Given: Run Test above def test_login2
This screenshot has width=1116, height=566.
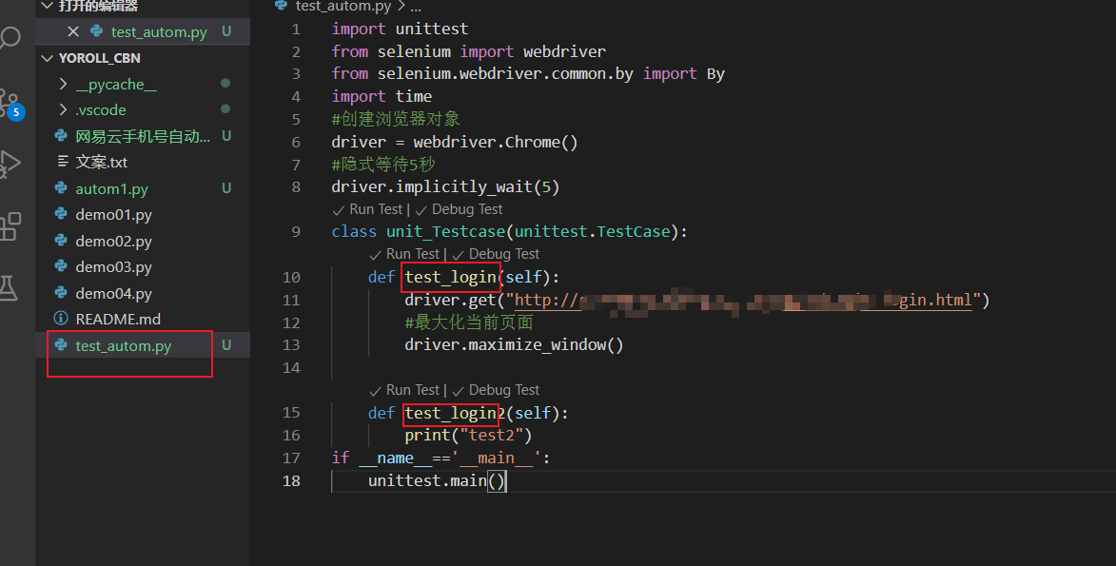Looking at the screenshot, I should click(413, 390).
